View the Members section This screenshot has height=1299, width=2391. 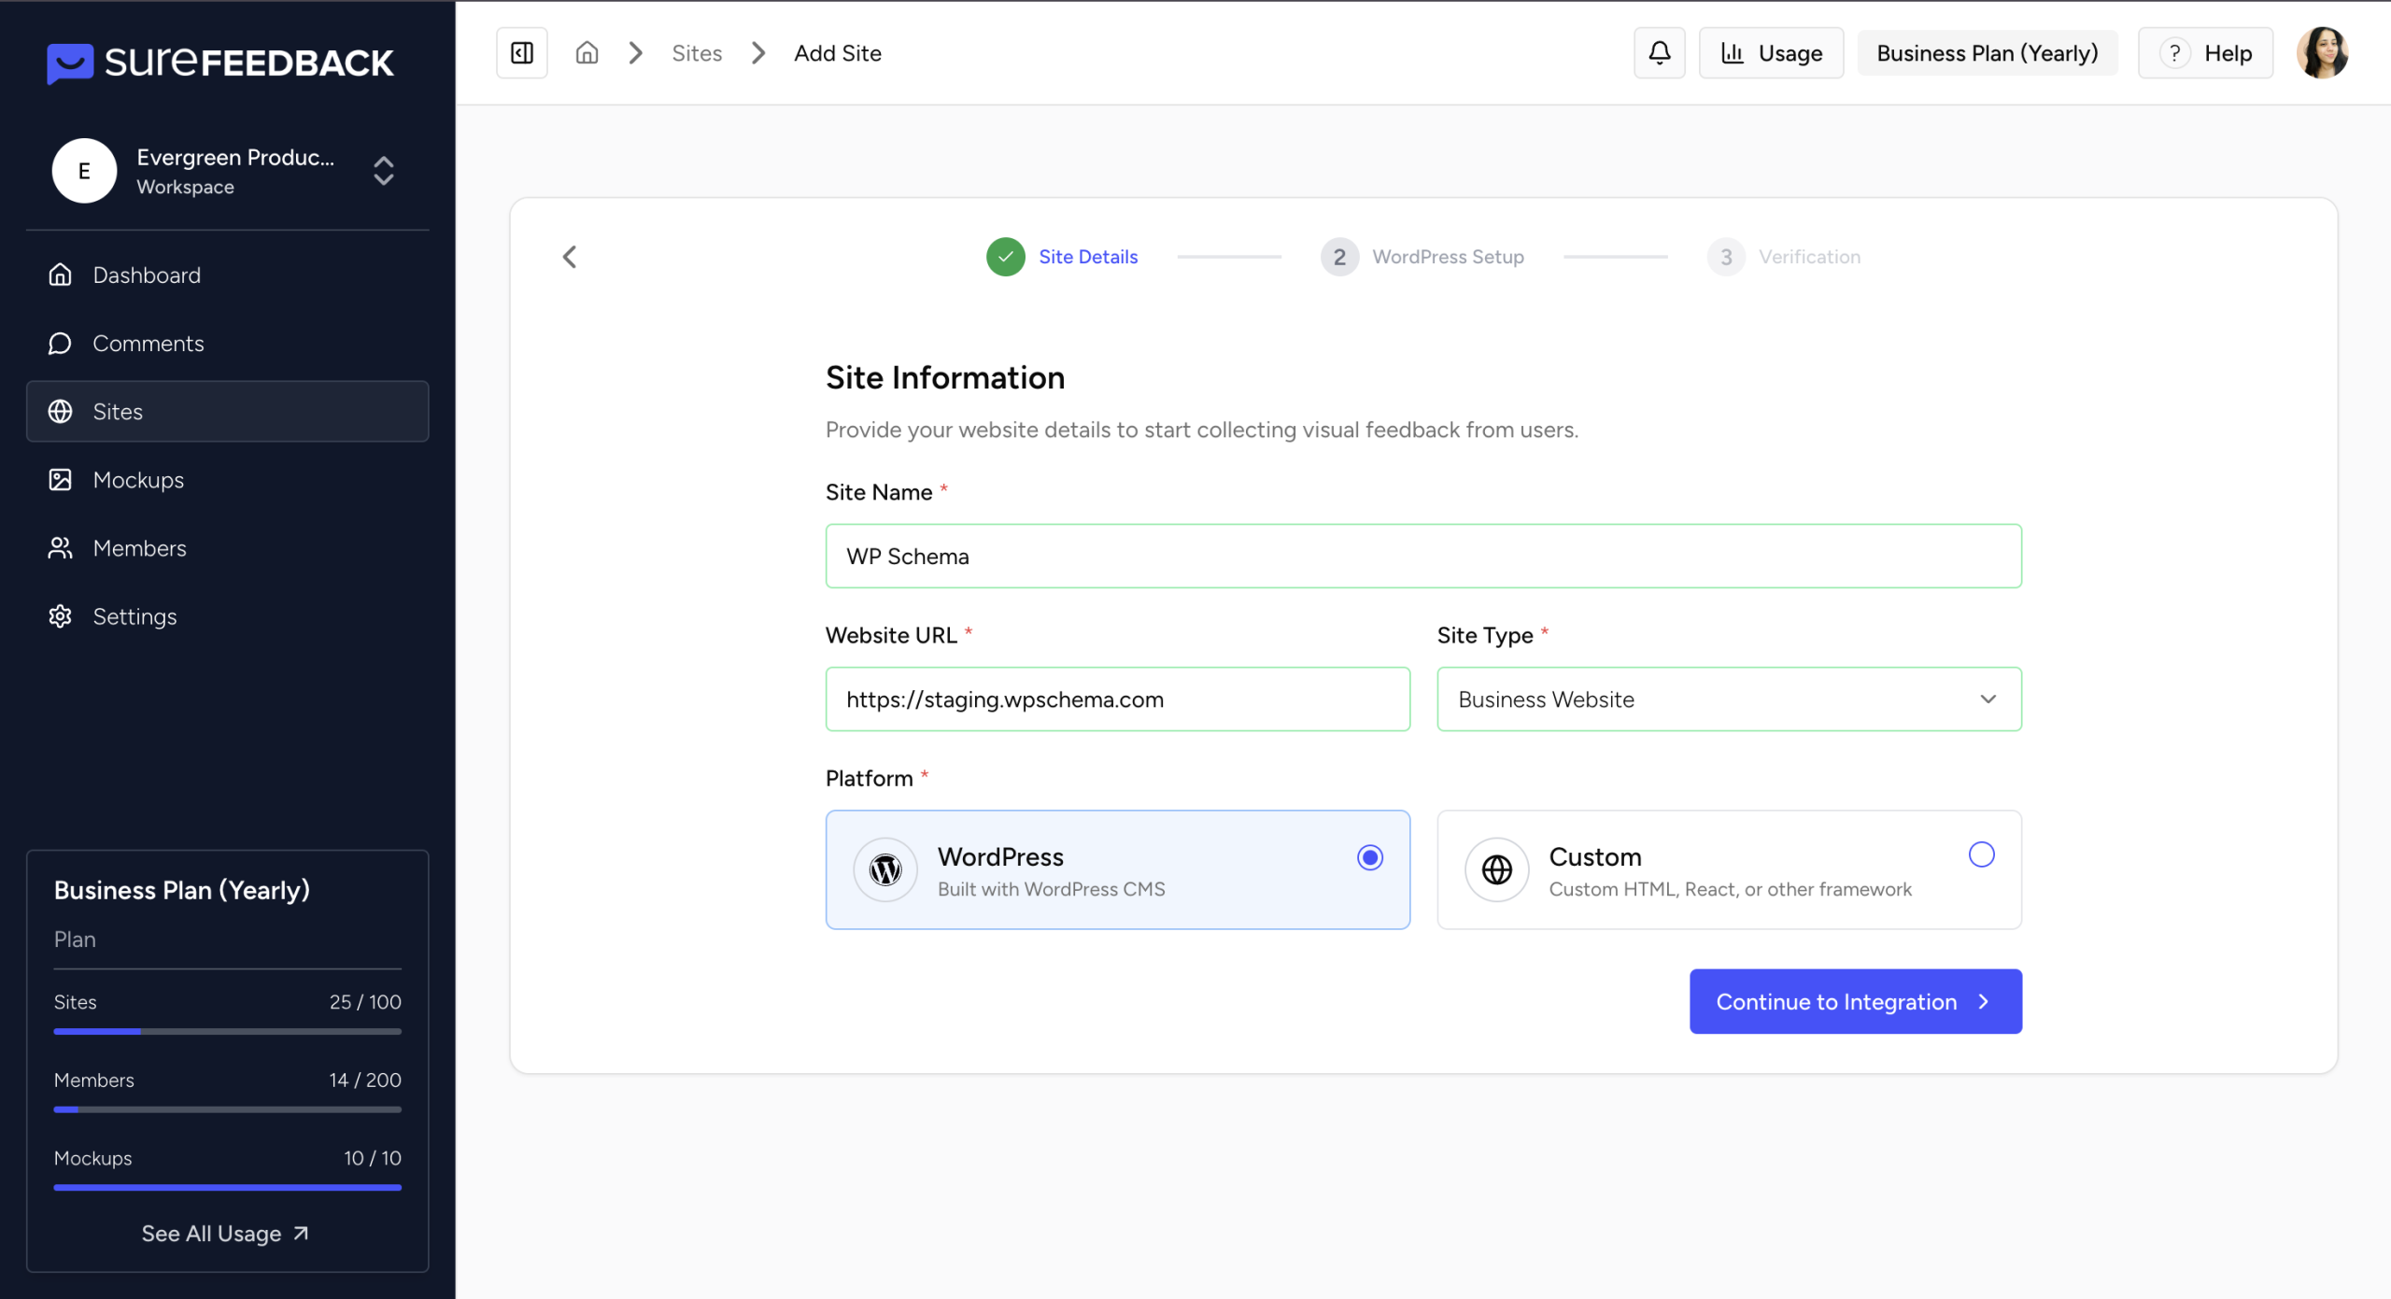[x=139, y=548]
